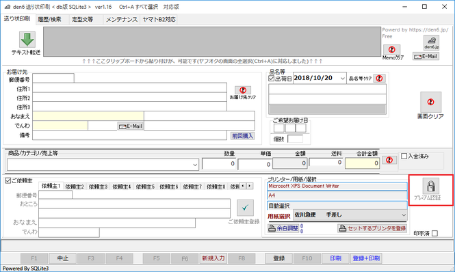Screen dimensions: 455x272
Task: Click the 住所1 input field
Action: tap(129, 87)
